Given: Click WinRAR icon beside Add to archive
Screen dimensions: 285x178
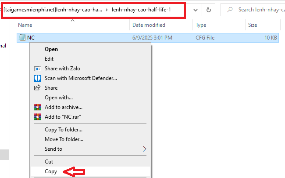Looking at the screenshot, I should (37, 107).
